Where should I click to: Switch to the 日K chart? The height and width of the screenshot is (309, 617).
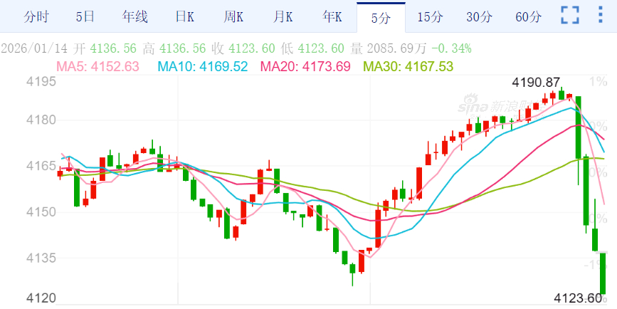pos(184,17)
